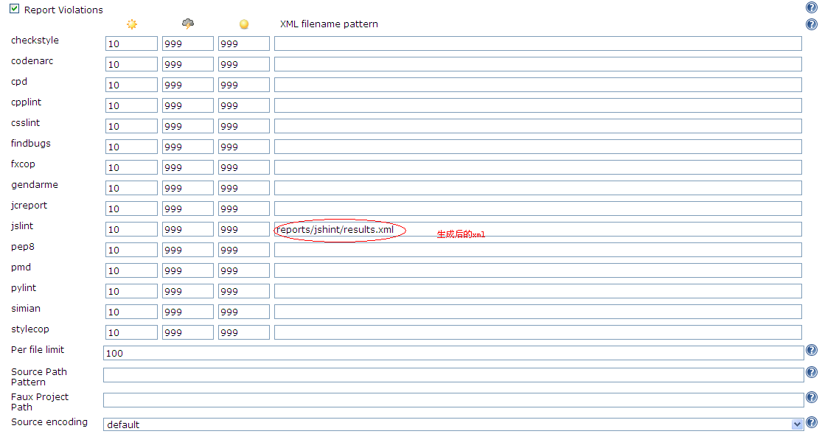Screen dimensions: 822x434
Task: Click the yellow ball column icon
Action: (x=244, y=24)
